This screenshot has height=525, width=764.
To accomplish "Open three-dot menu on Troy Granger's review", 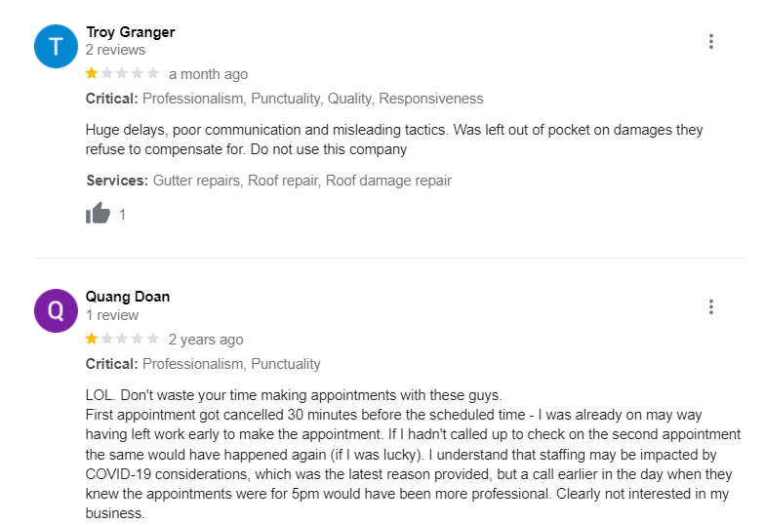I will point(711,41).
